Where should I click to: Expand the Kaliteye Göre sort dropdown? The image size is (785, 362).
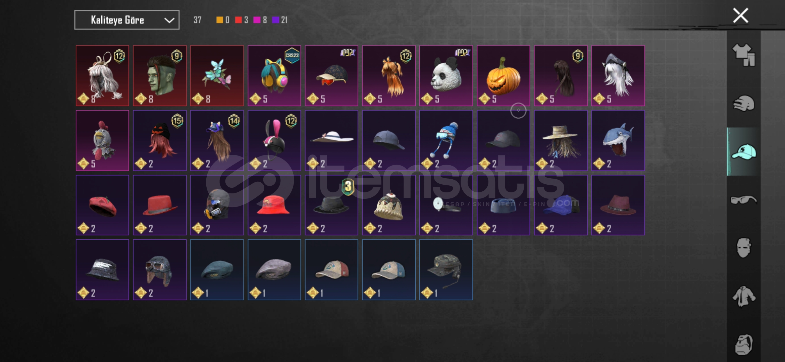click(127, 20)
